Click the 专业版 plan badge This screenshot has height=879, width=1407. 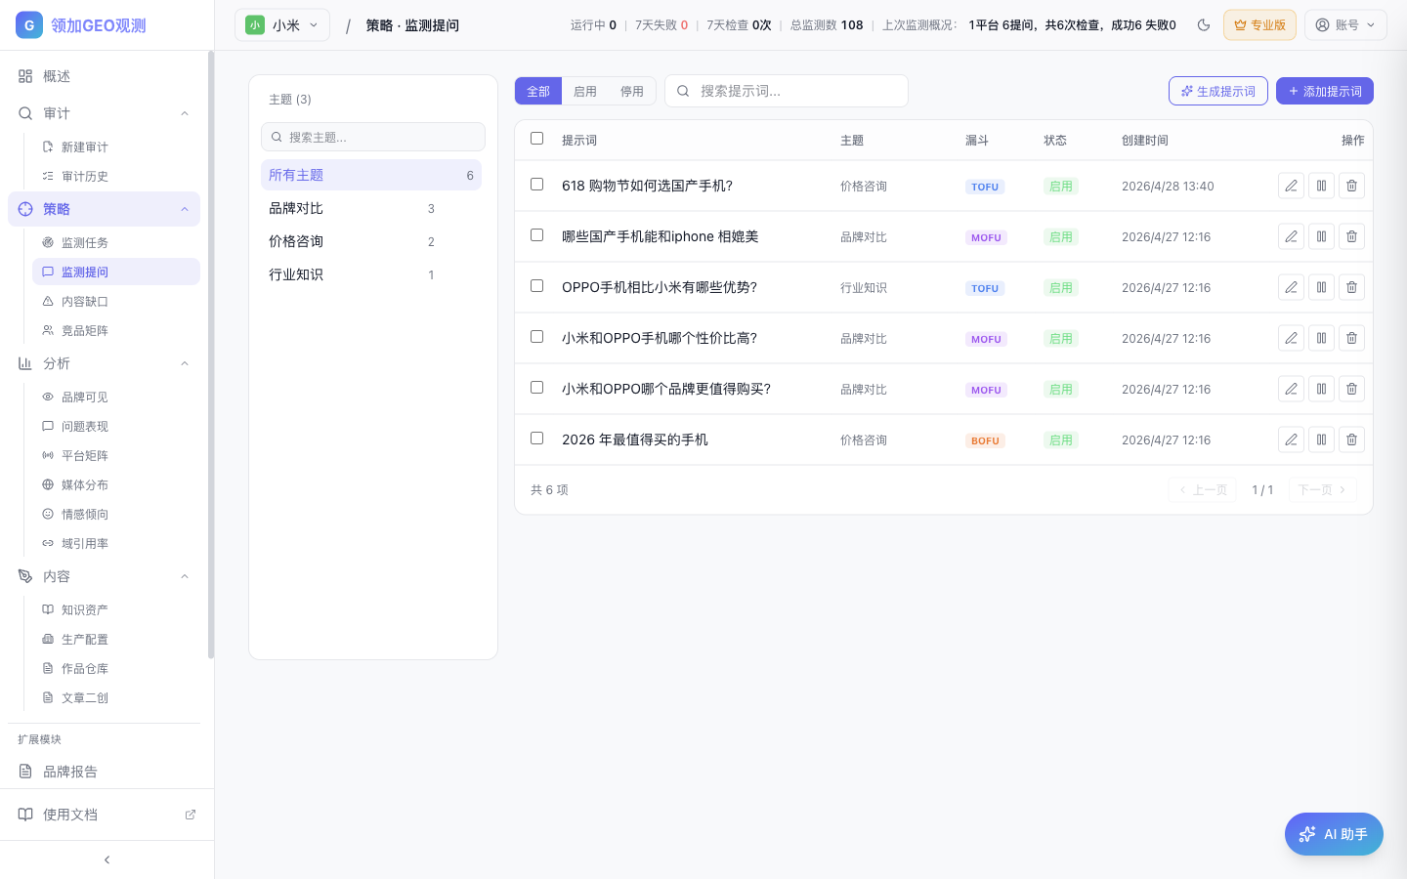(x=1259, y=25)
